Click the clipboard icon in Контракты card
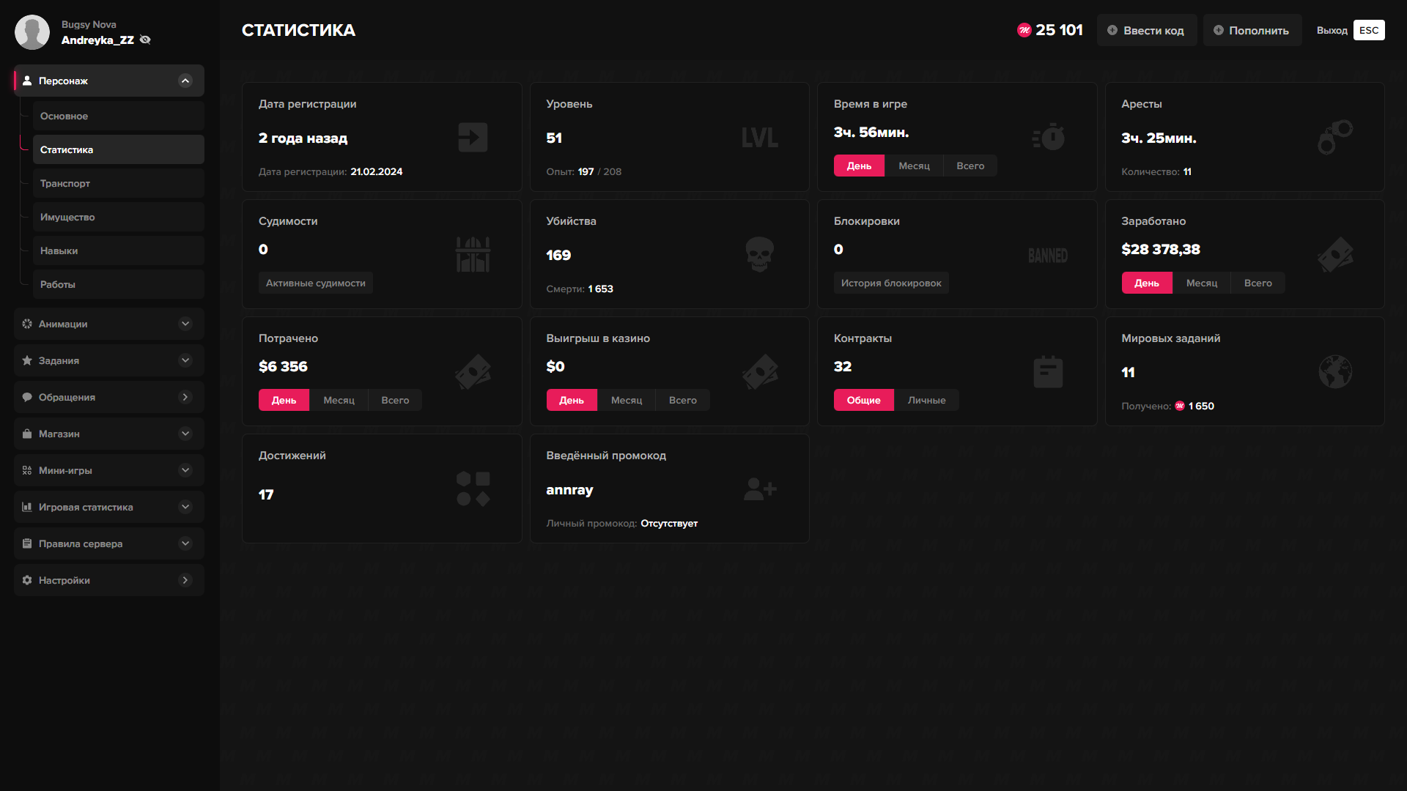The width and height of the screenshot is (1407, 791). point(1048,372)
